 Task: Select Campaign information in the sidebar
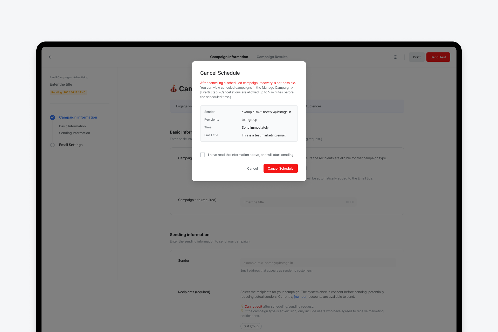pos(78,117)
